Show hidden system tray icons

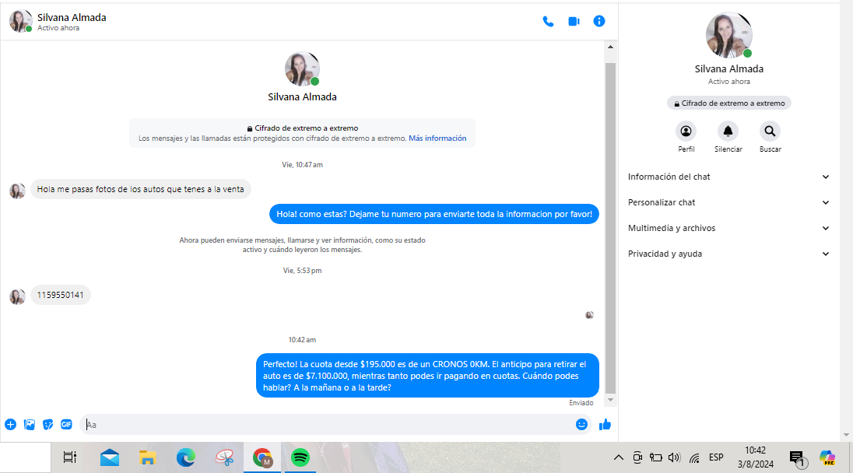[619, 457]
